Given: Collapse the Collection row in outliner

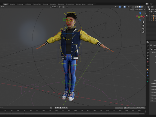Looking at the screenshot, I should coord(149,11).
